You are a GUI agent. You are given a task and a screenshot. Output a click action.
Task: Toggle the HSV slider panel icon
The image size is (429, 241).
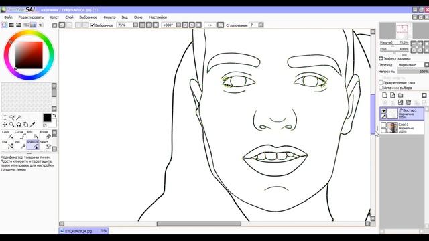pos(19,25)
